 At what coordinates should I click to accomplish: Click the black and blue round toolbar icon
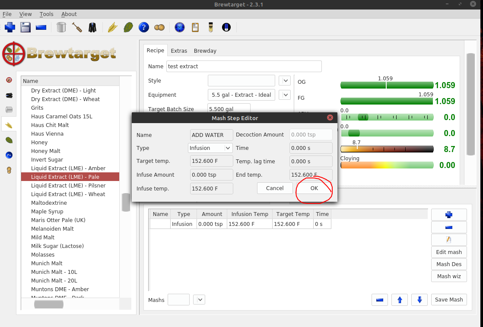226,27
